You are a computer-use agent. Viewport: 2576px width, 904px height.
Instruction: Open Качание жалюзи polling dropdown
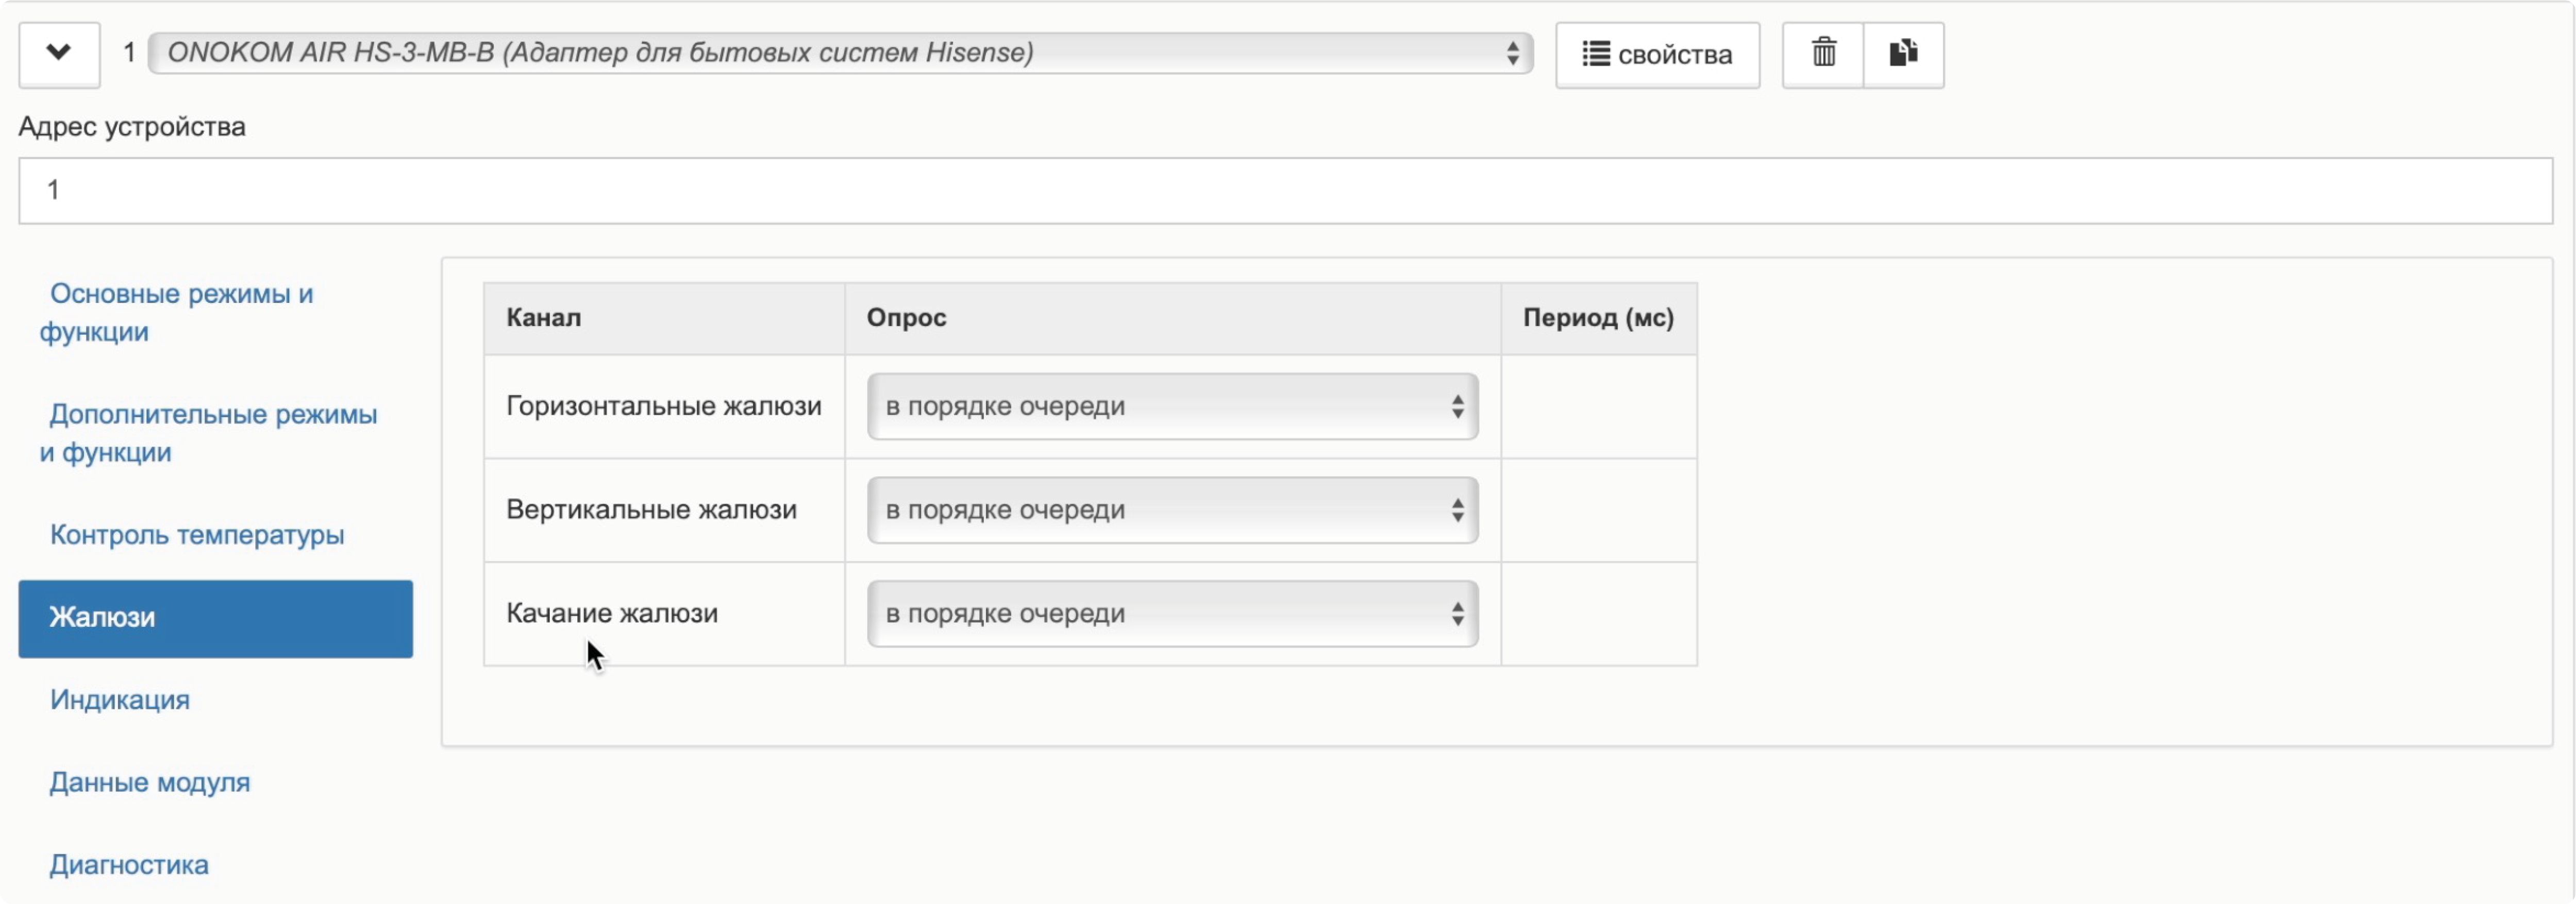1172,613
